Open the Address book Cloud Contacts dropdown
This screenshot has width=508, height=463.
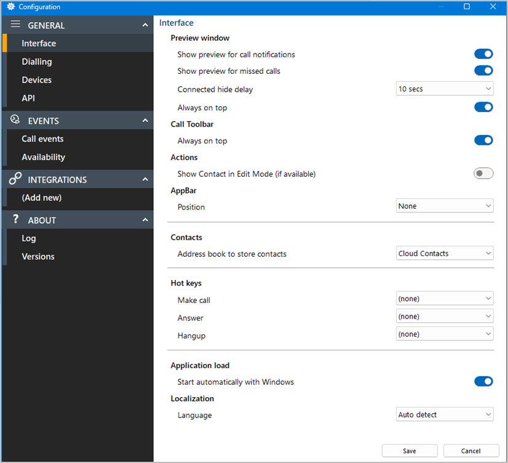[x=445, y=253]
